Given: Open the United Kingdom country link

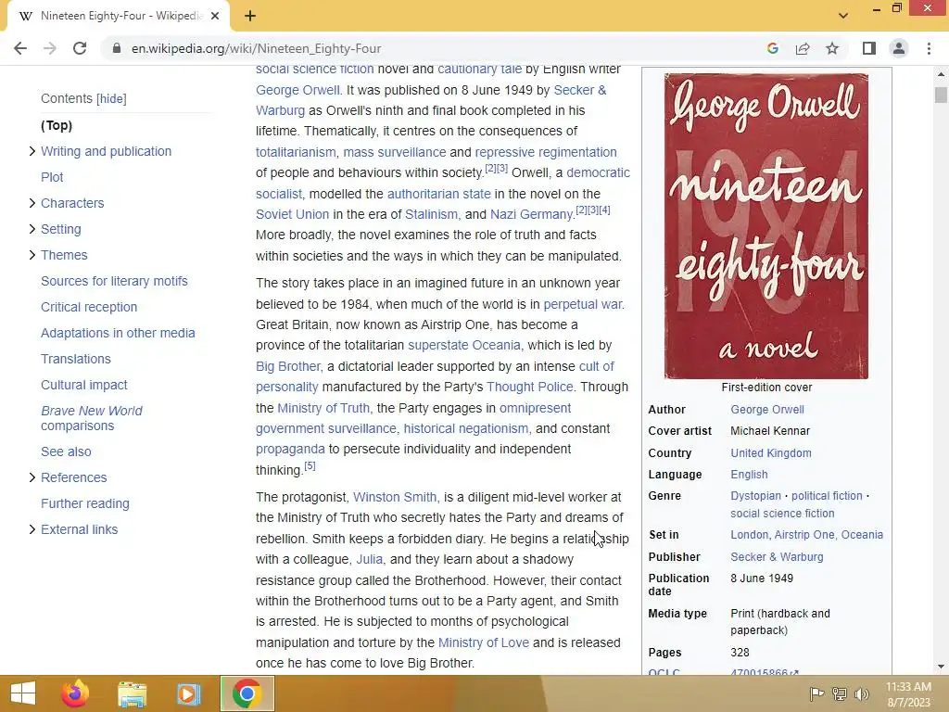Looking at the screenshot, I should coord(770,452).
